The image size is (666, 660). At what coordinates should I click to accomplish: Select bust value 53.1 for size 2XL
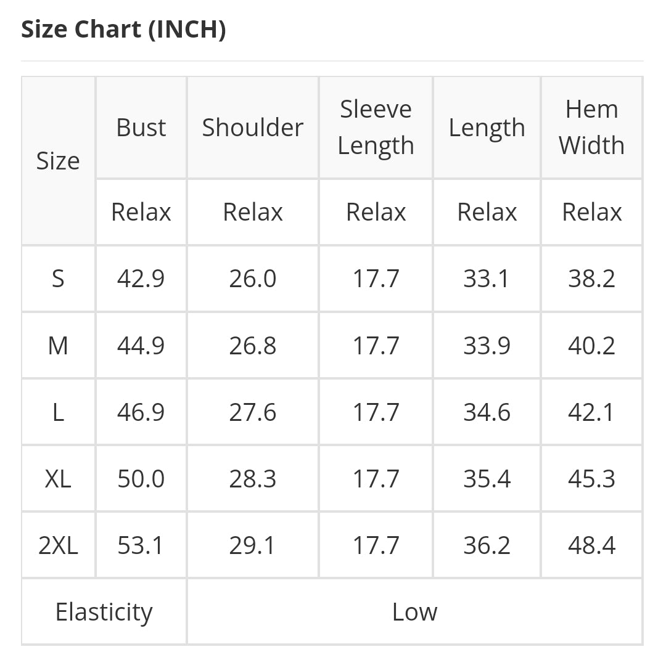141,545
